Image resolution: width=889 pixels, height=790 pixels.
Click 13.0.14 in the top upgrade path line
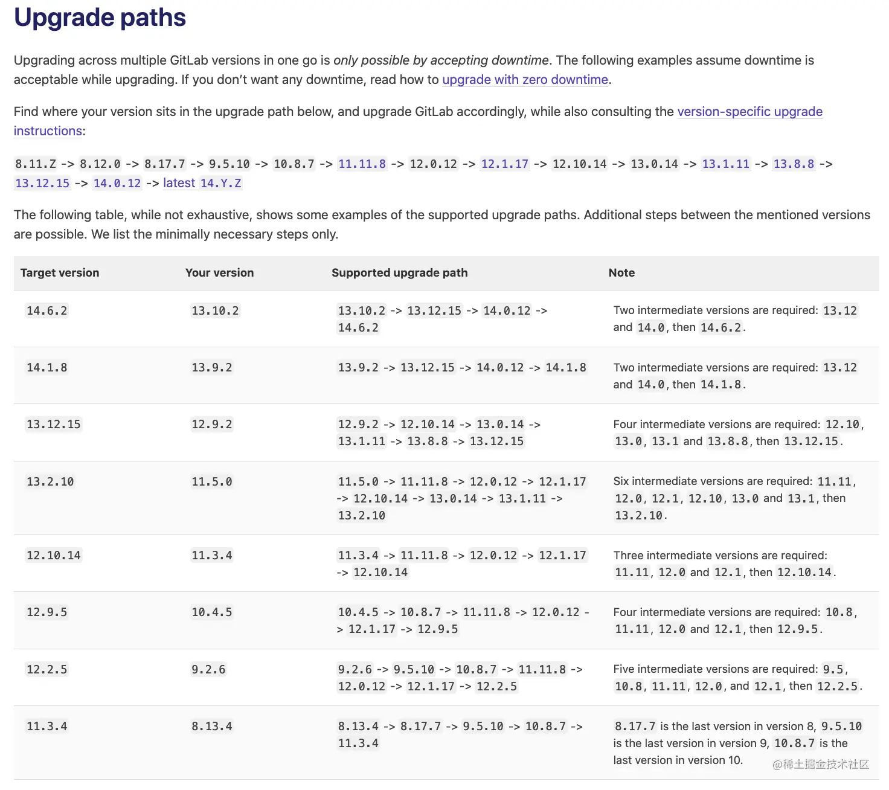(654, 164)
